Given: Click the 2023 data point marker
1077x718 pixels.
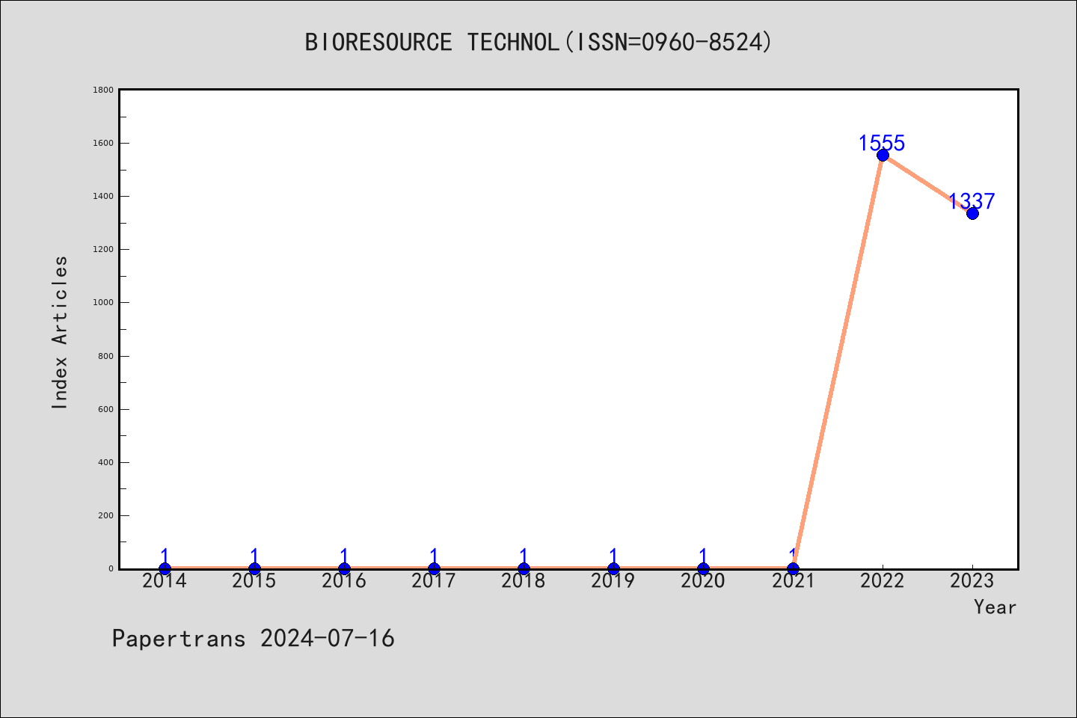Looking at the screenshot, I should click(972, 213).
